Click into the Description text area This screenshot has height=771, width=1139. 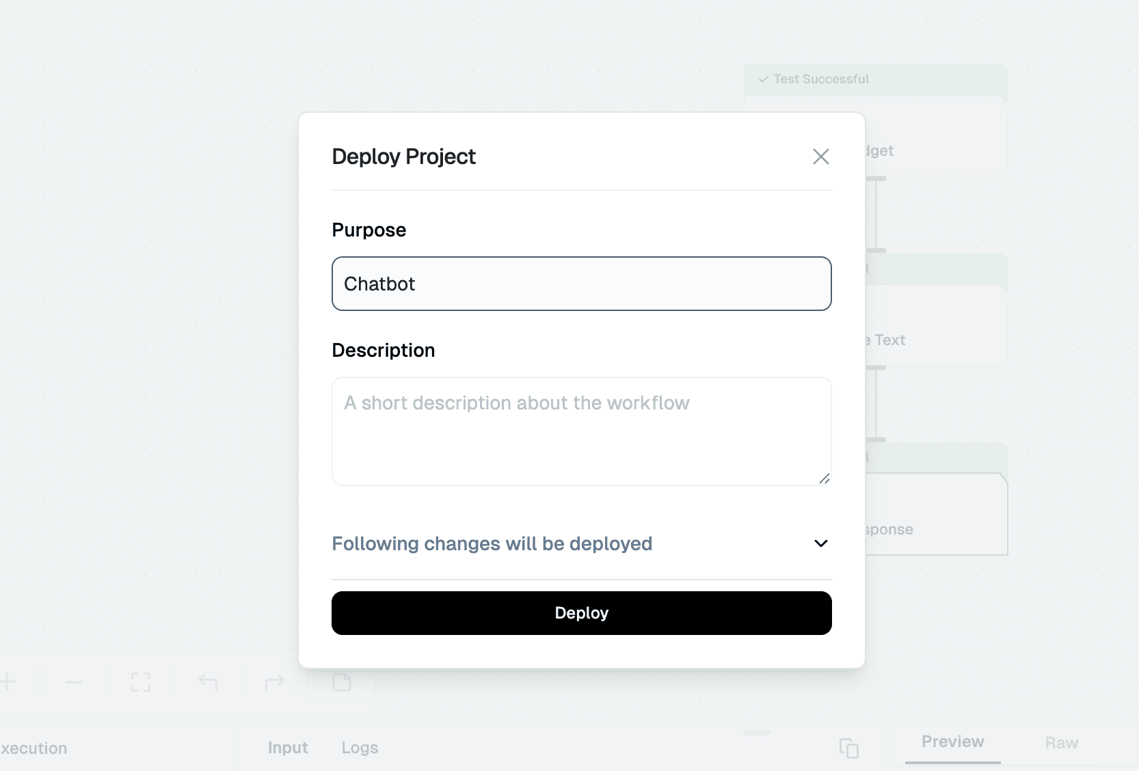(581, 431)
